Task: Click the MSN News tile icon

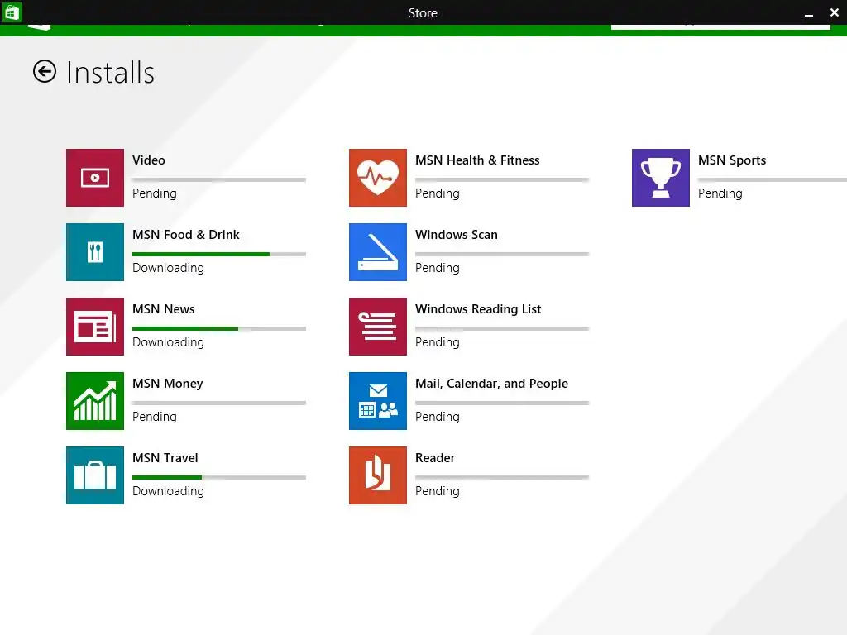Action: coord(95,327)
